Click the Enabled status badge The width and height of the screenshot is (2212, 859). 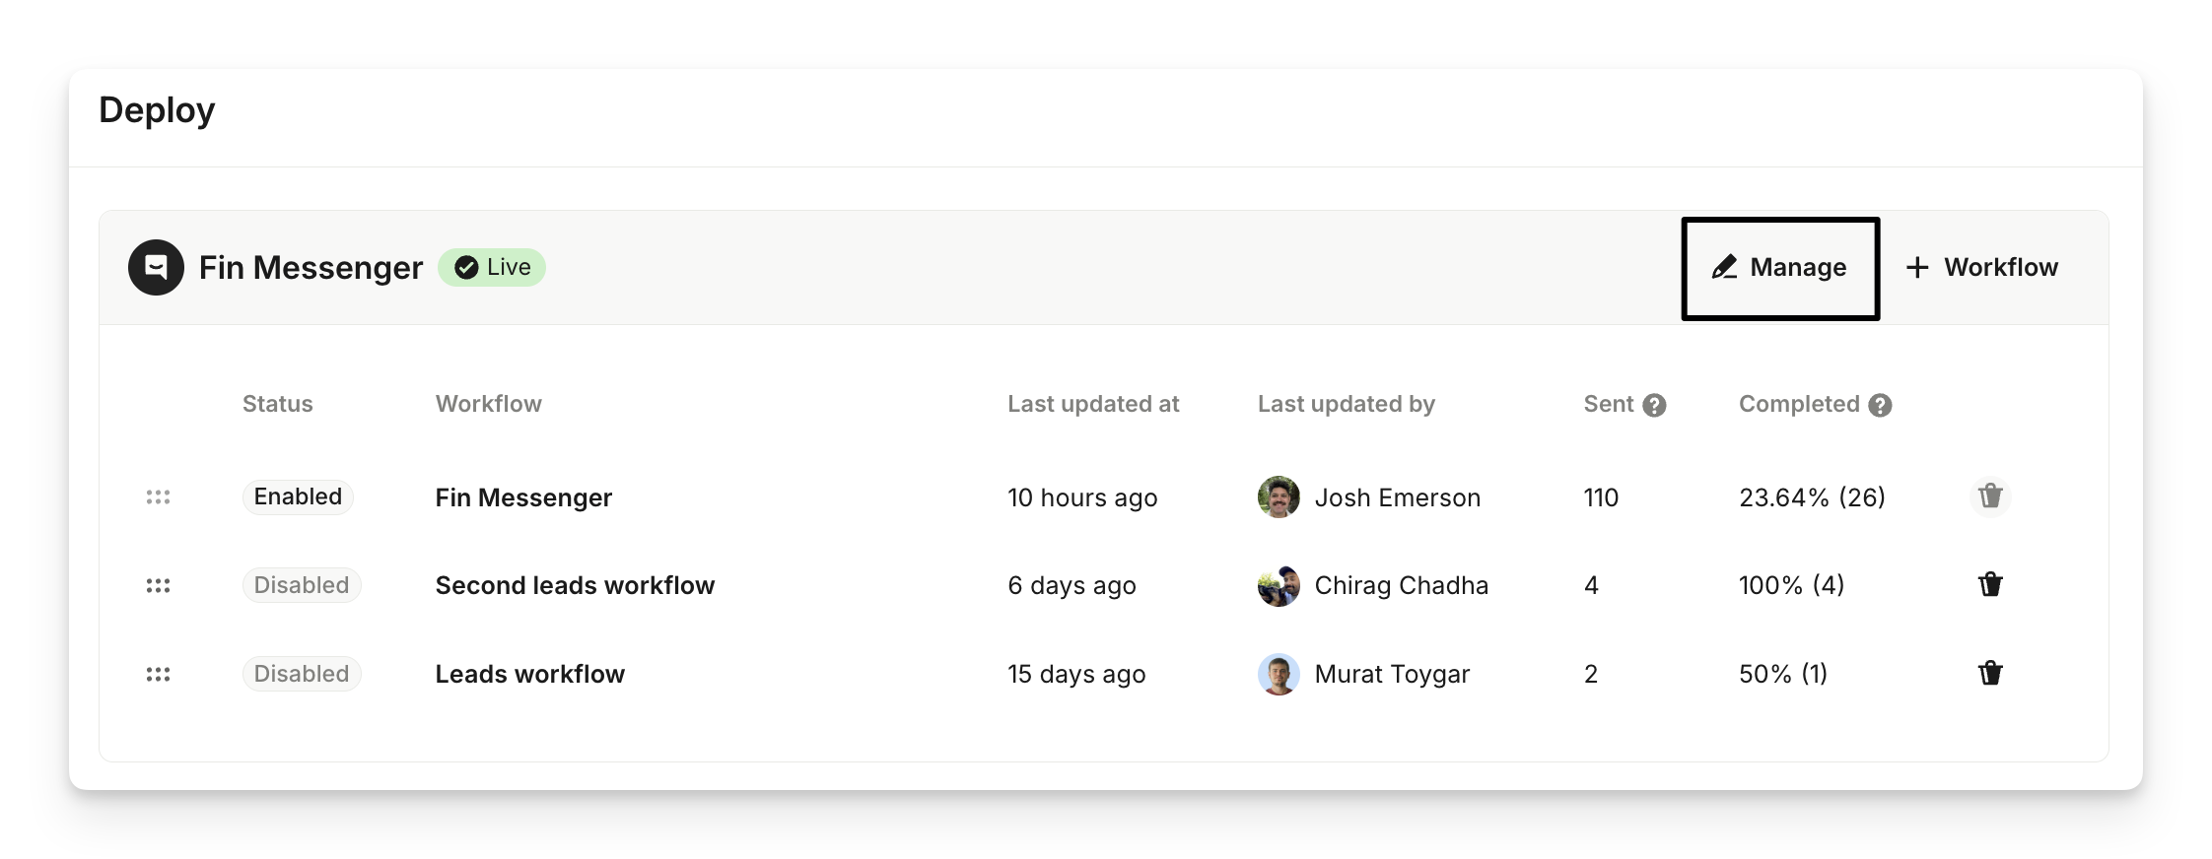point(298,496)
